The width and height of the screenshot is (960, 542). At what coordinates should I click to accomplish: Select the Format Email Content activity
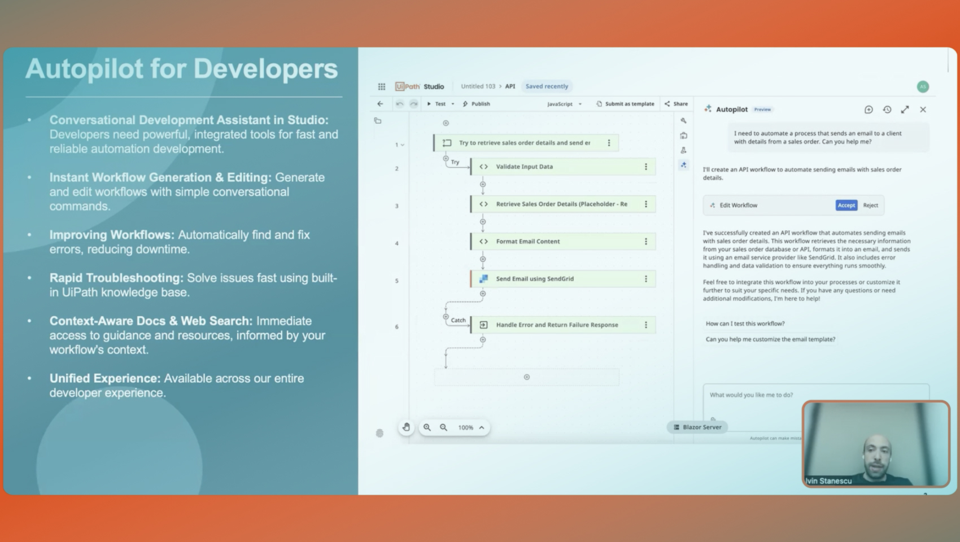[x=563, y=241]
